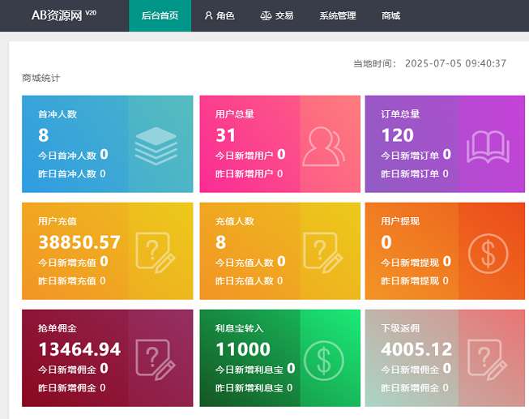Click the stacked layers icon in 首冲人数 card

click(x=156, y=146)
